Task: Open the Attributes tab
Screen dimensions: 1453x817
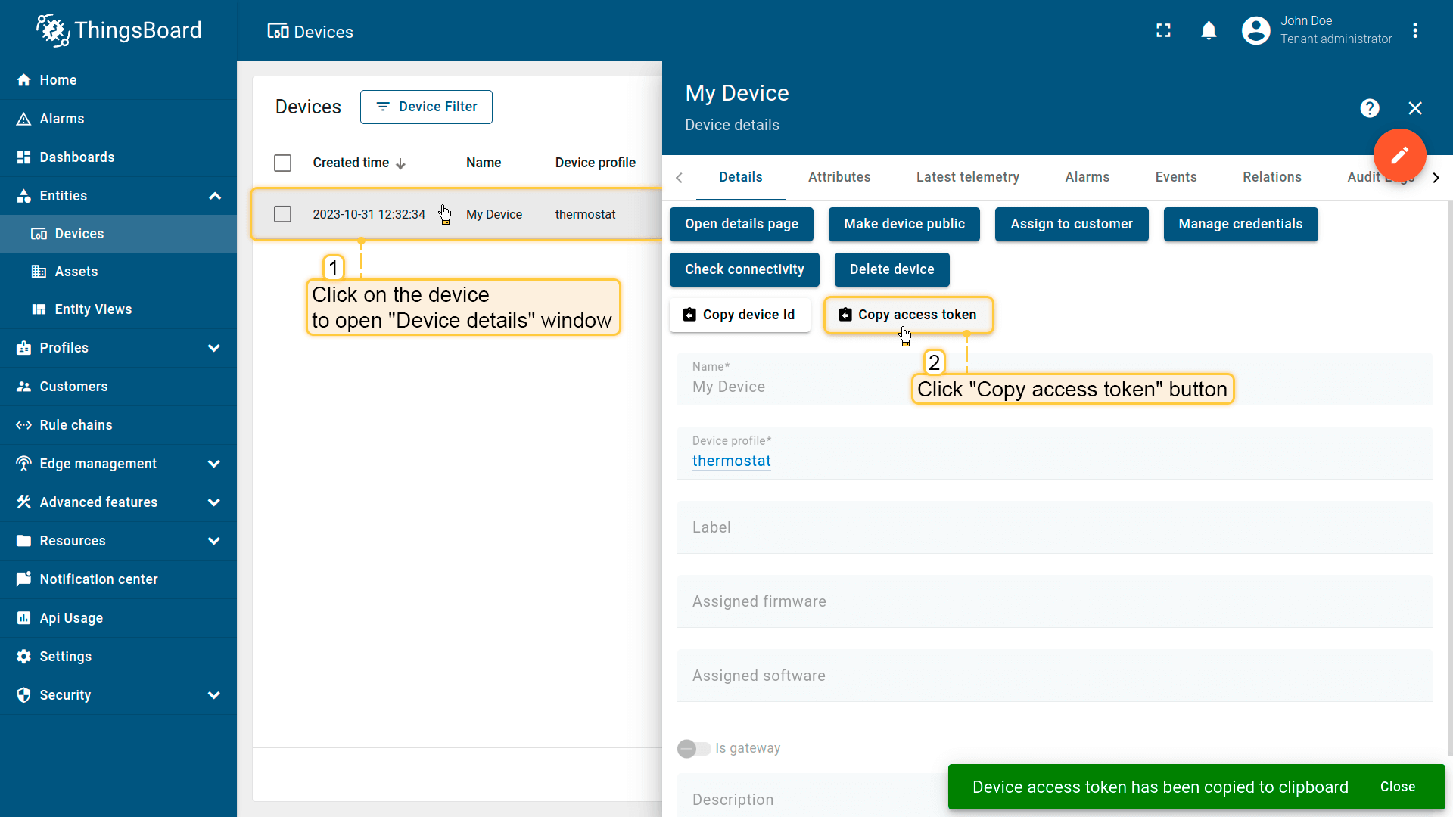Action: coord(839,177)
